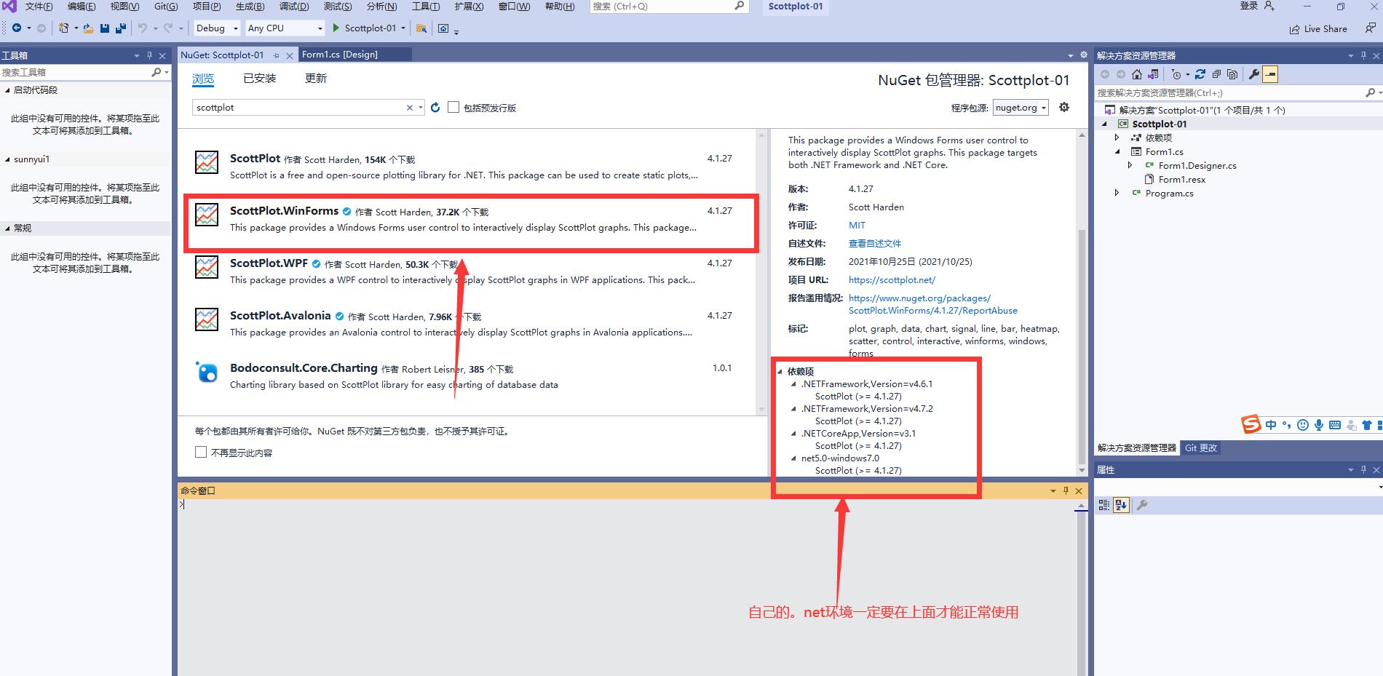Open the Sogou soft keyboard icon
This screenshot has height=676, width=1383.
coord(1335,425)
